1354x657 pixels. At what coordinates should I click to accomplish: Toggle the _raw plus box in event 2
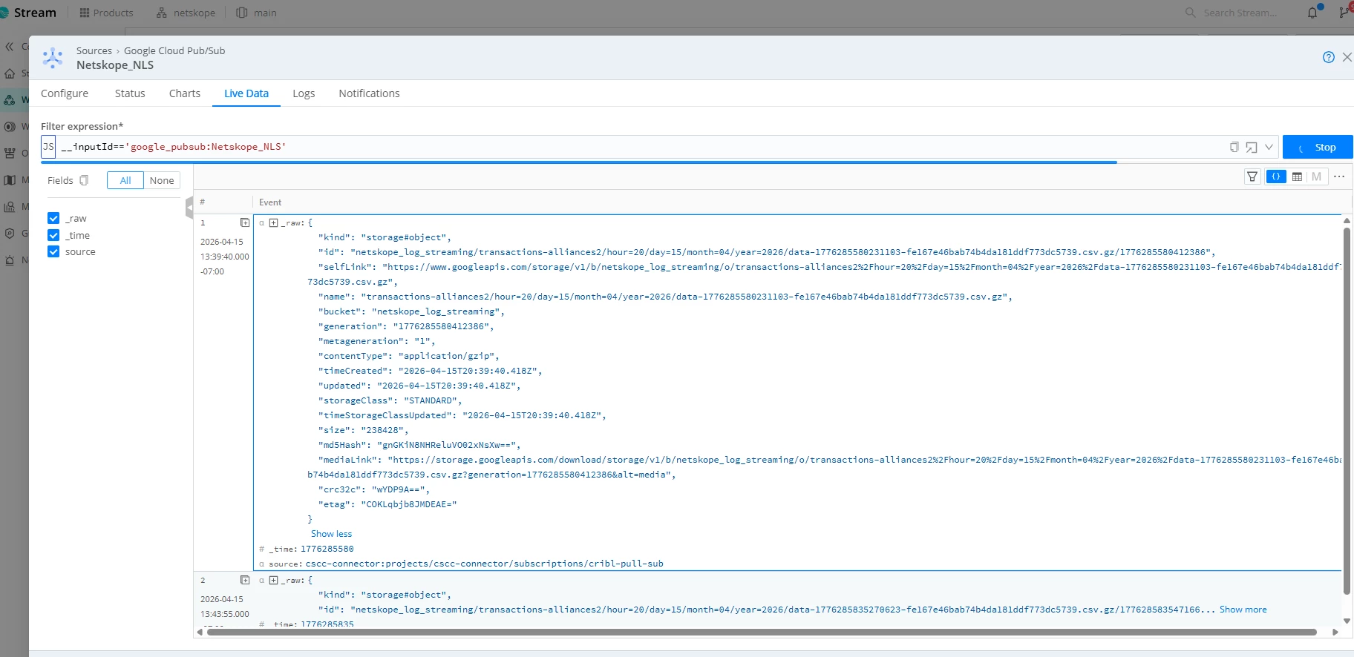pos(273,580)
